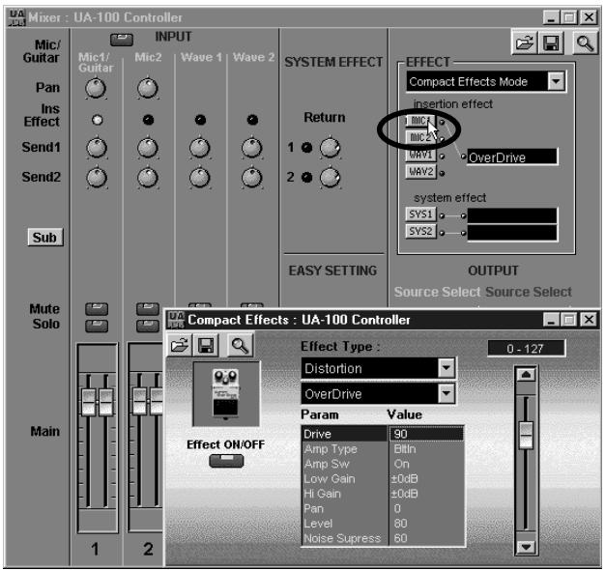The height and width of the screenshot is (570, 605).
Task: Open the OverDrive effect dropdown in Compact Effects
Action: point(446,393)
